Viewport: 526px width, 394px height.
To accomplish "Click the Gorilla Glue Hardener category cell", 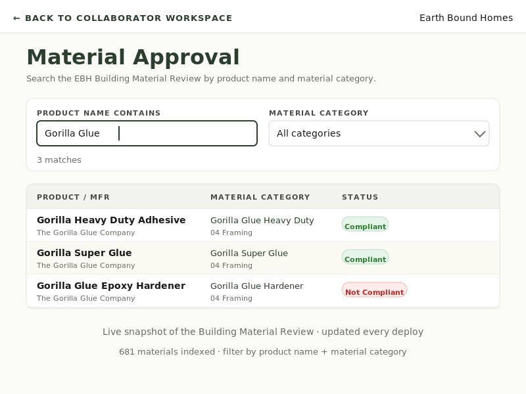I will 256,286.
